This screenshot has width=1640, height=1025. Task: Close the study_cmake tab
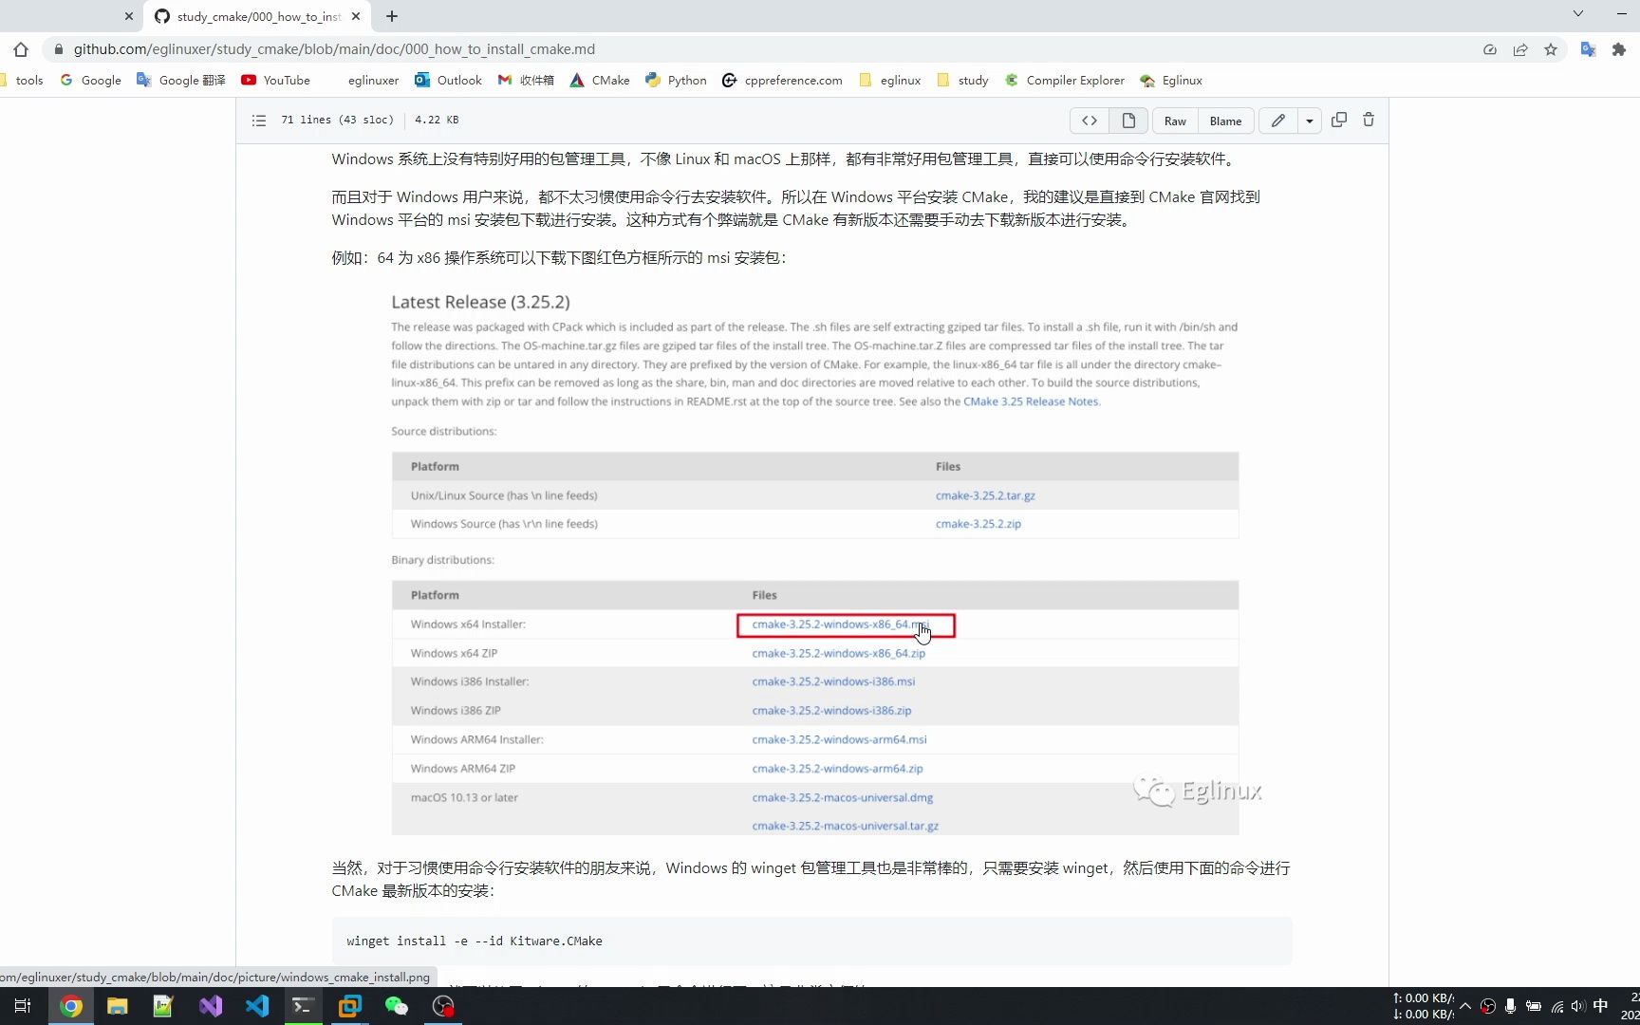pyautogui.click(x=356, y=16)
